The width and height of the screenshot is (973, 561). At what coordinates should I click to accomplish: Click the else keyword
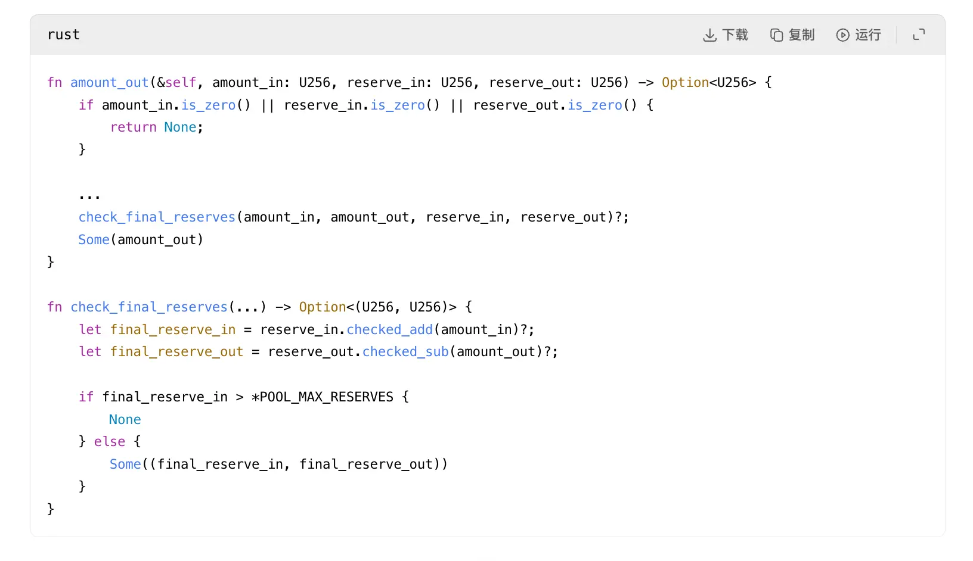[x=110, y=442]
